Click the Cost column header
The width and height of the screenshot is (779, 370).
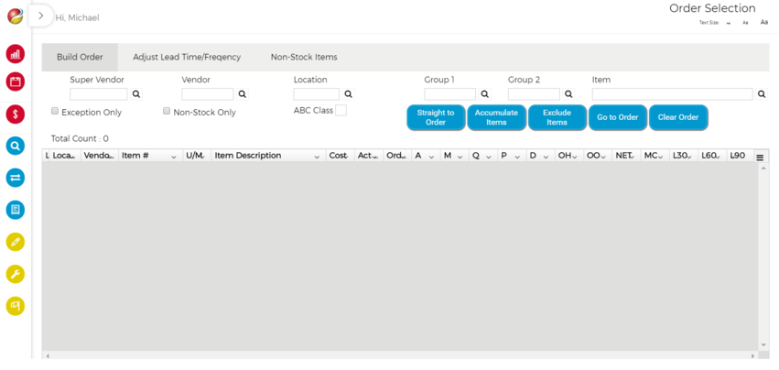coord(340,156)
